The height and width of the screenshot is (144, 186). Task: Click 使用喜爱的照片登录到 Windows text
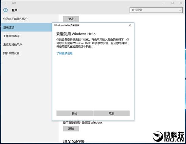point(83,122)
